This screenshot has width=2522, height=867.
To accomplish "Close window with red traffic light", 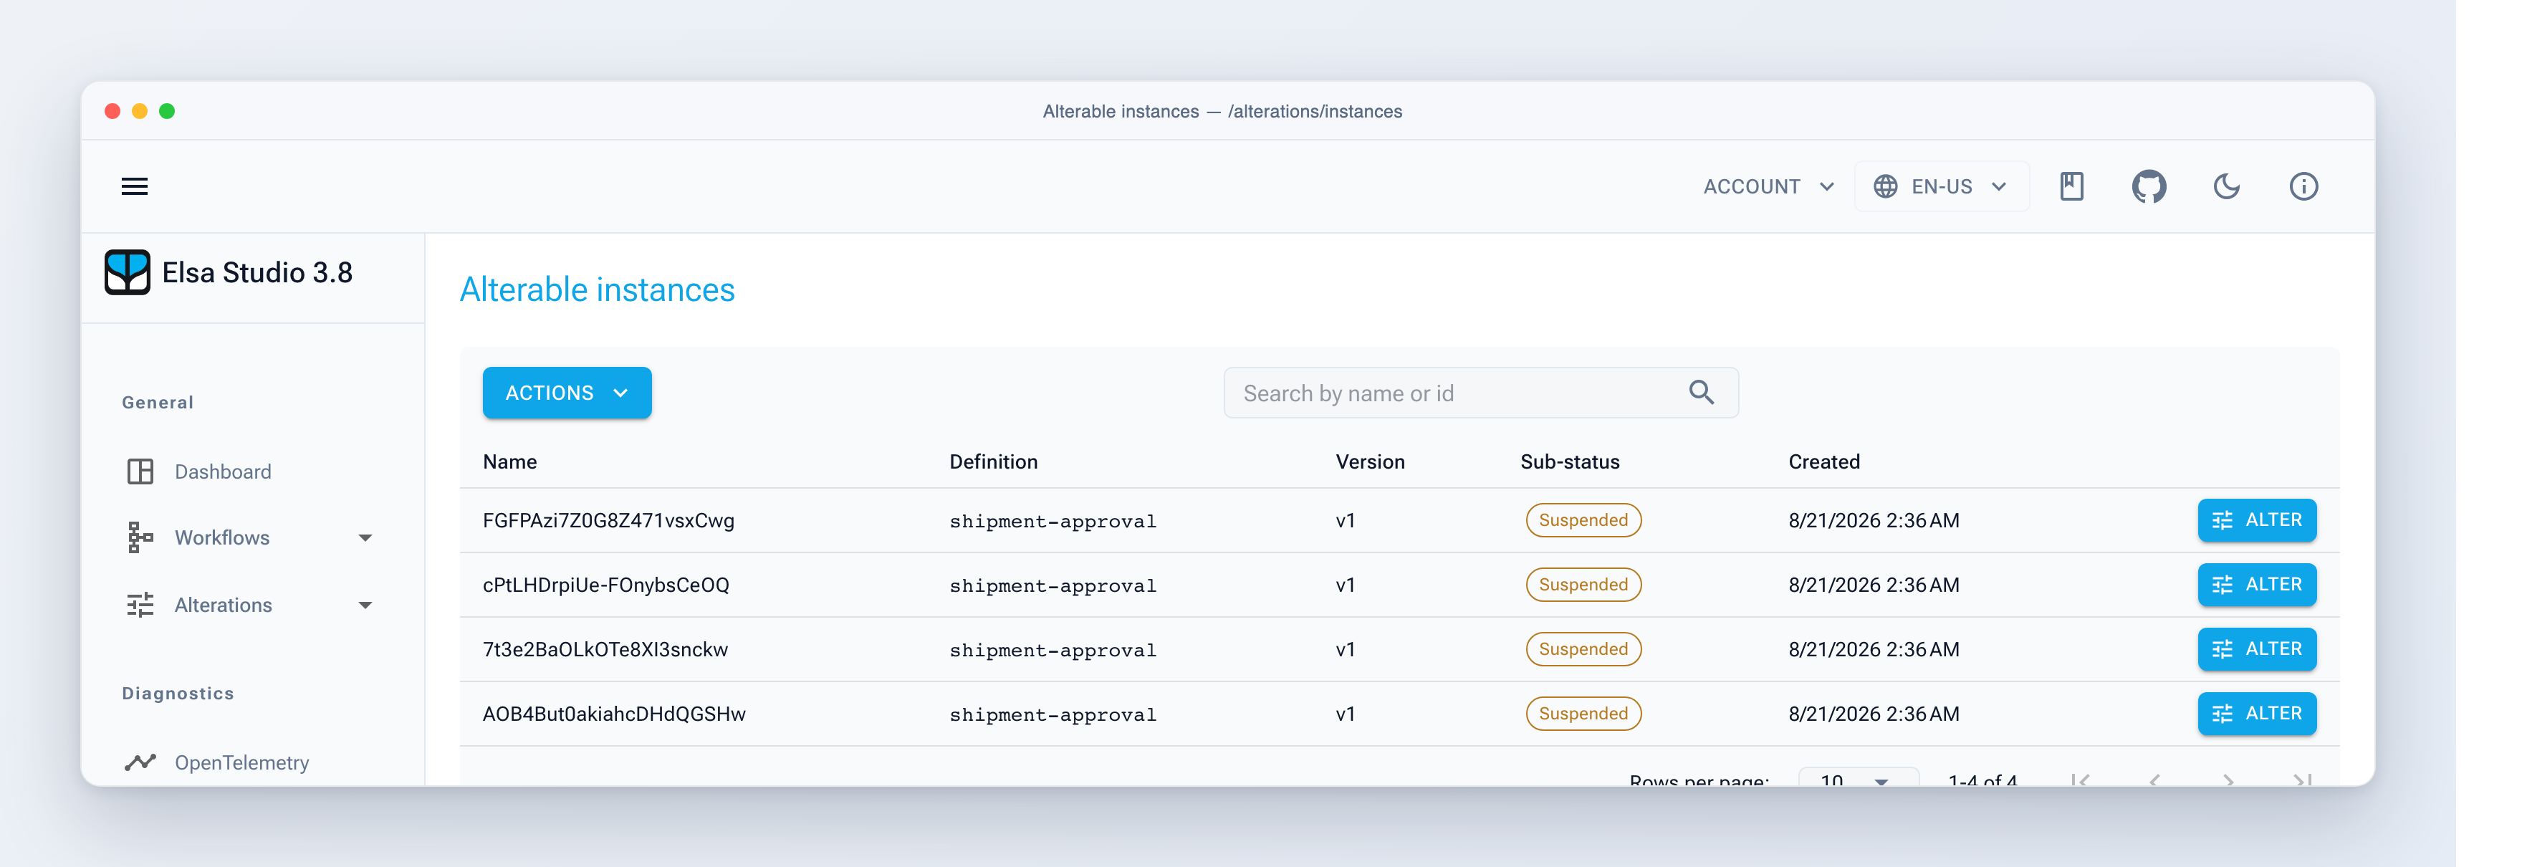I will pos(112,110).
